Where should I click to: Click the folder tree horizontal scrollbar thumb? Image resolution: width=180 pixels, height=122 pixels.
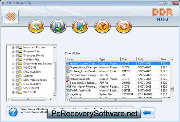click(28, 99)
